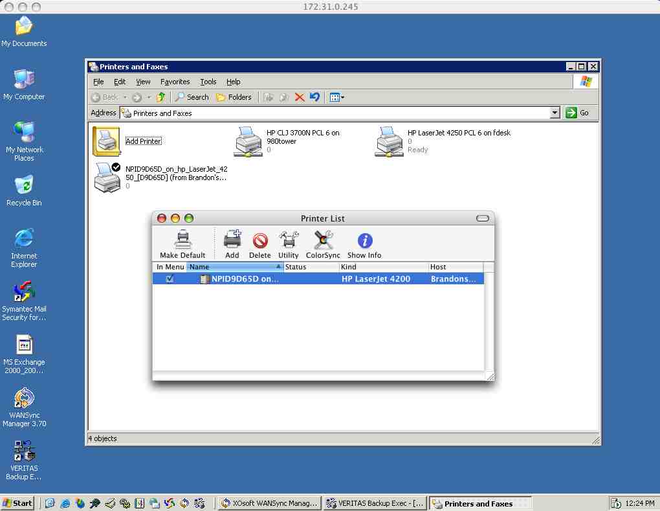The height and width of the screenshot is (511, 660).
Task: Expand the Forward history dropdown arrow
Action: [149, 97]
